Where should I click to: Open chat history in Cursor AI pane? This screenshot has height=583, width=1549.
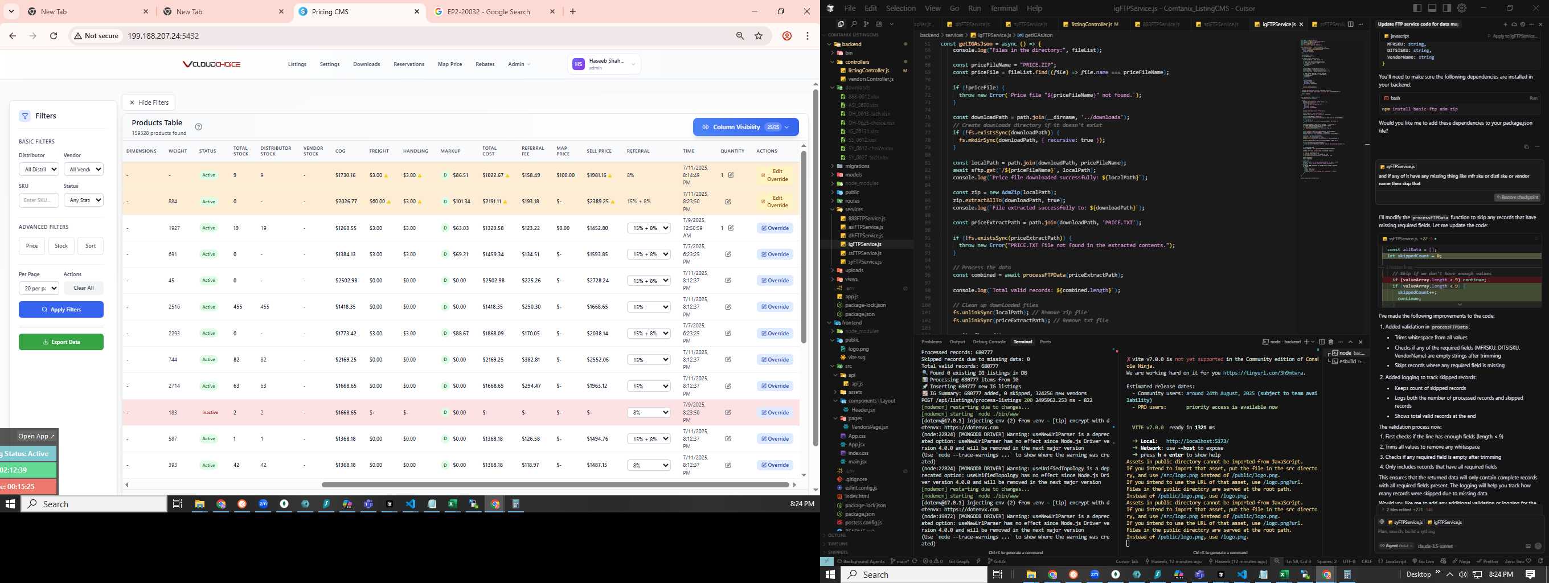click(x=1523, y=24)
